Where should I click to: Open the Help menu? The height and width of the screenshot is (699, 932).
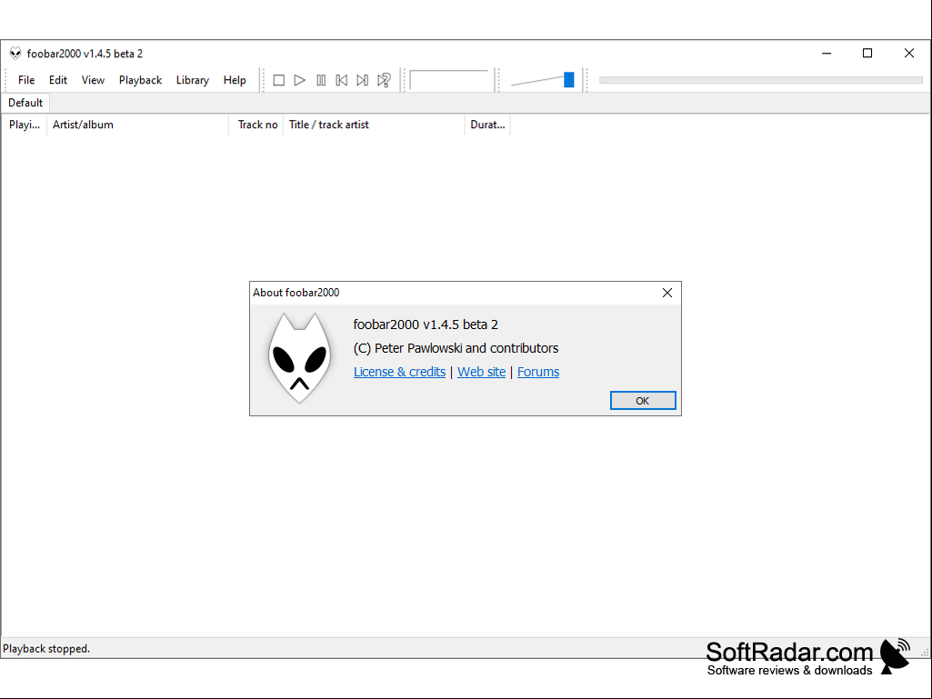pos(235,80)
